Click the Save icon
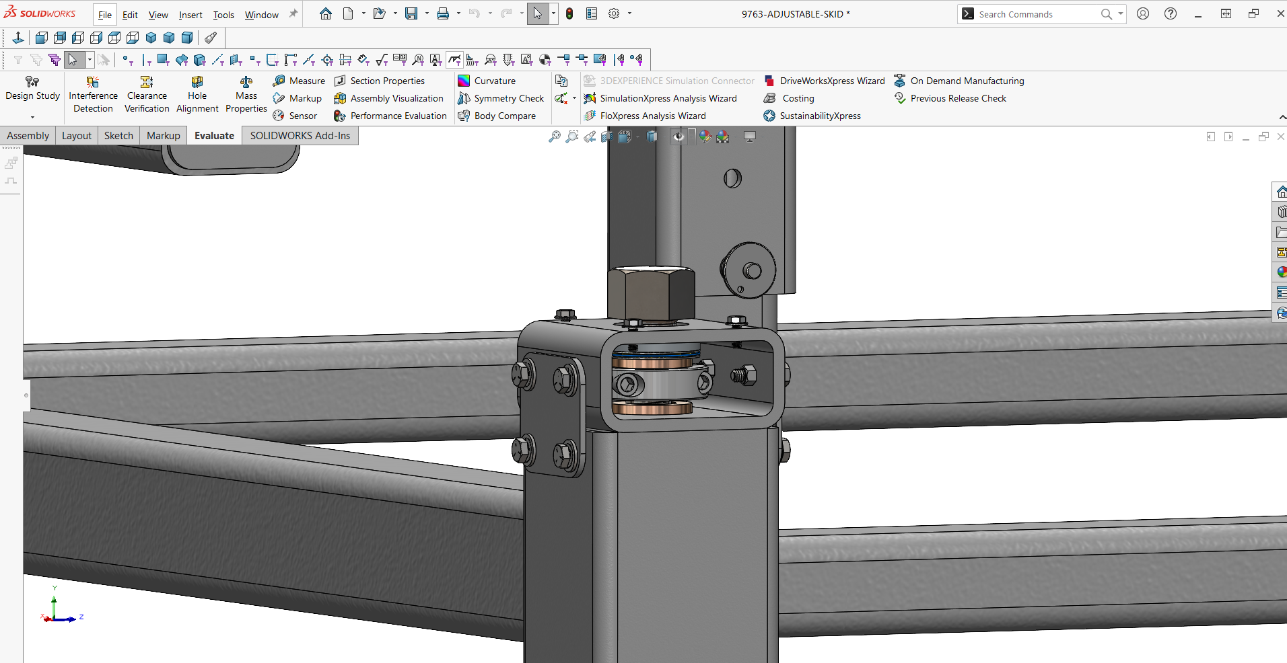This screenshot has height=663, width=1287. (x=411, y=13)
